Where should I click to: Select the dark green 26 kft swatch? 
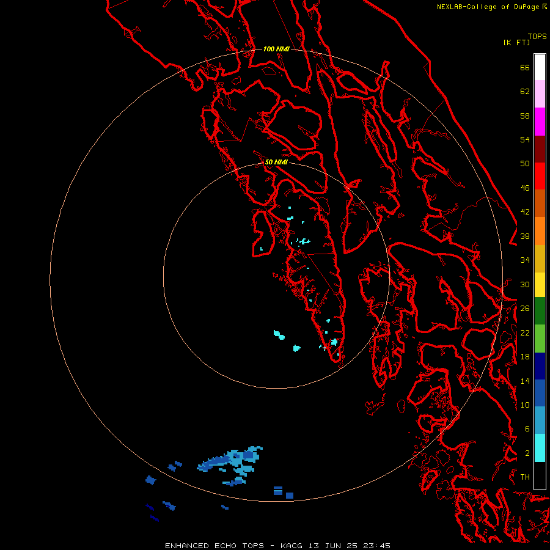(x=540, y=311)
